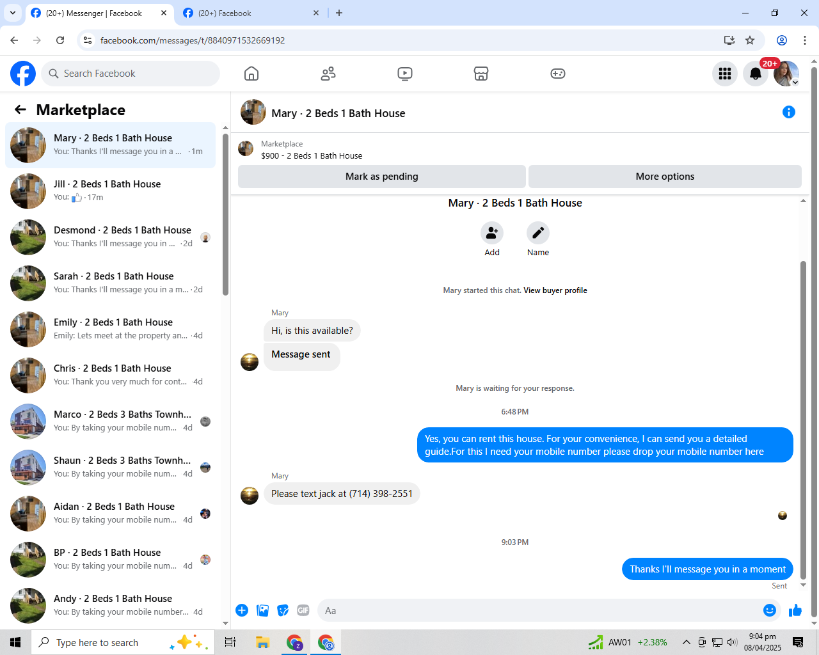Open Chrome tab search dropdown arrow

[x=13, y=13]
